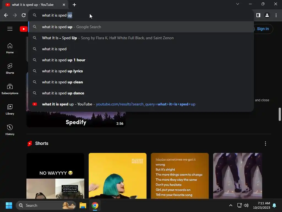This screenshot has width=282, height=212.
Task: Open the notification bell in the taskbar
Action: (275, 205)
